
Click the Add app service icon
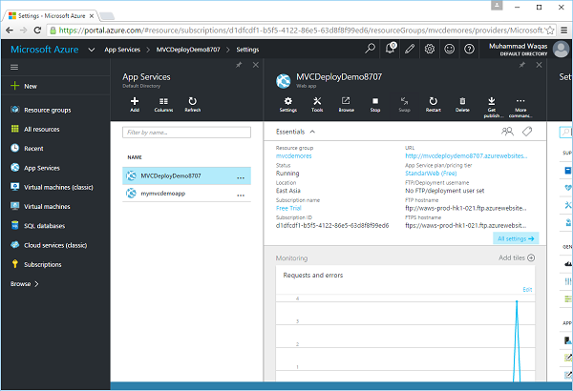click(x=135, y=101)
